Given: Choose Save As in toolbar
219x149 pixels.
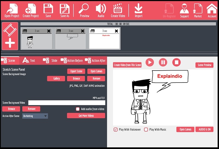Looking at the screenshot, I should click(x=65, y=11).
